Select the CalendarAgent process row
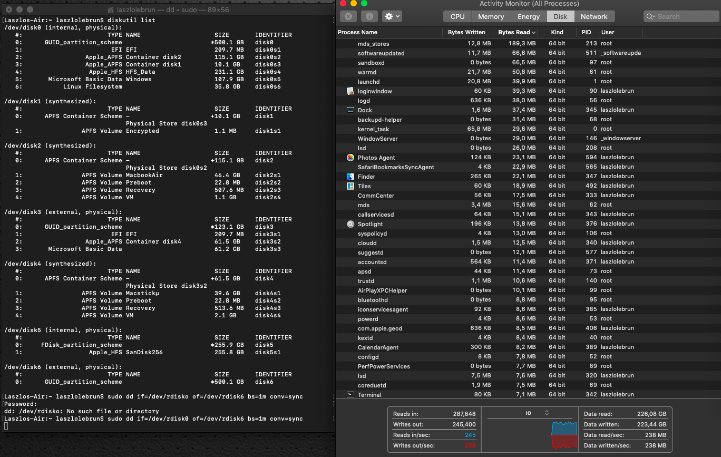Screen dimensions: 721x457 [x=529, y=347]
